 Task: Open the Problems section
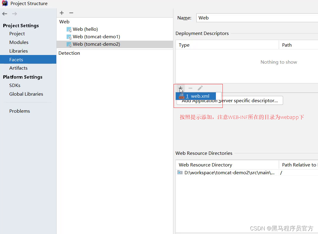pos(19,111)
